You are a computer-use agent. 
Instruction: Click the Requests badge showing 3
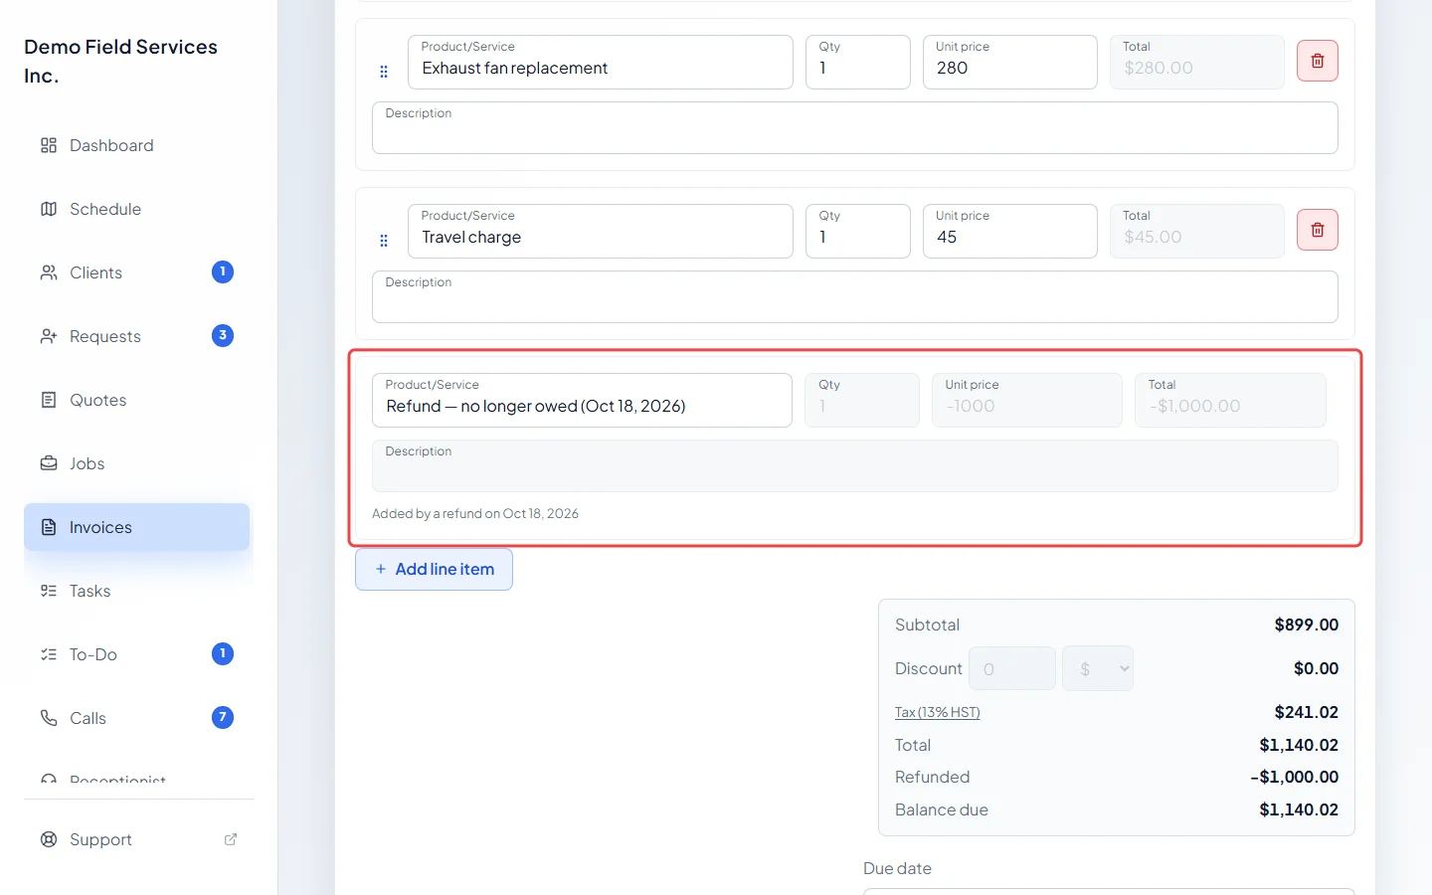[x=223, y=335]
